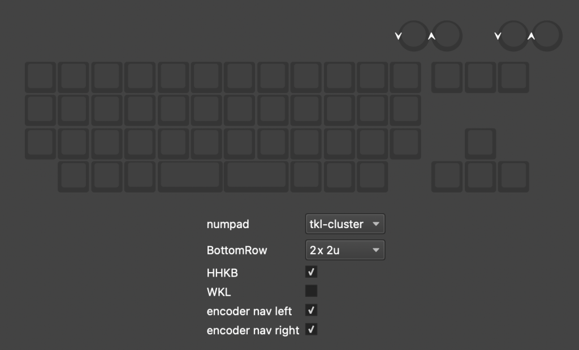Select the top-left key of the keyboard layout

tap(40, 76)
